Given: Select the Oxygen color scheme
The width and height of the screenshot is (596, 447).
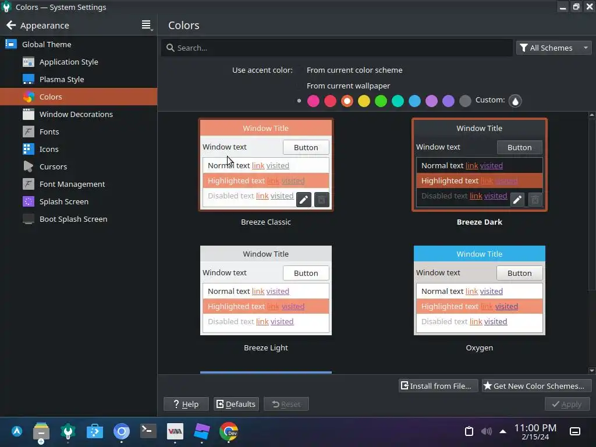Looking at the screenshot, I should pyautogui.click(x=480, y=290).
